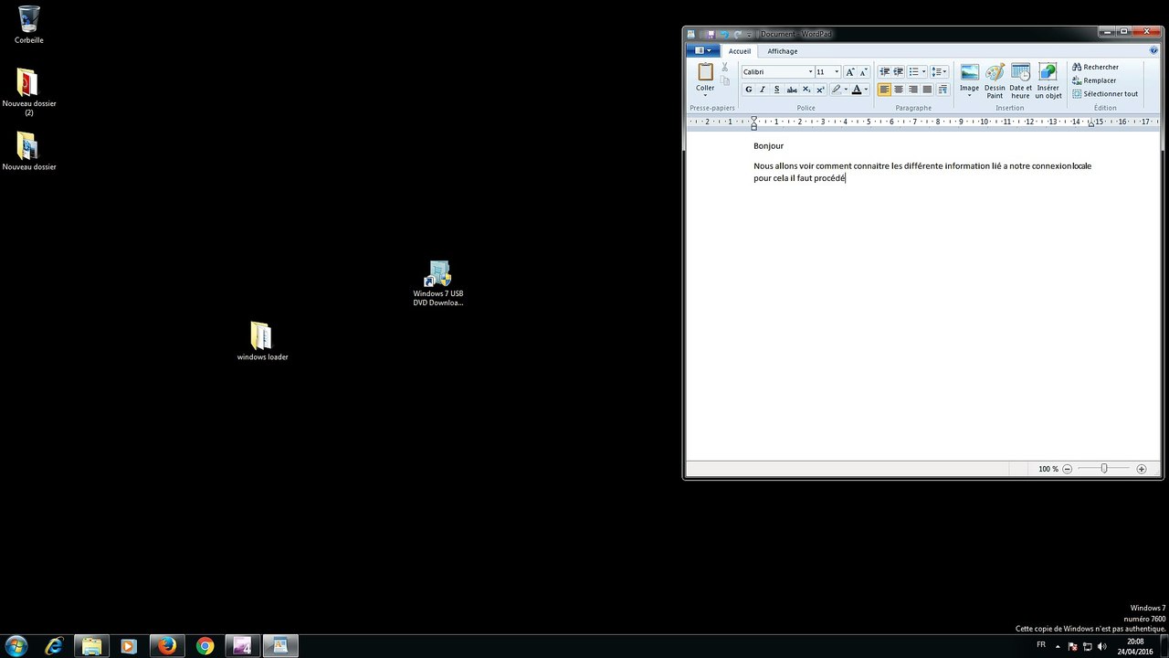This screenshot has height=658, width=1169.
Task: Insert Date et heure
Action: point(1020,80)
